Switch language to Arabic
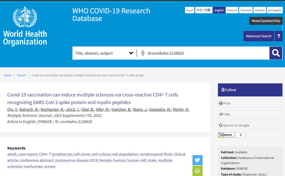Viewport: 285px width, 176px height. coord(190,10)
